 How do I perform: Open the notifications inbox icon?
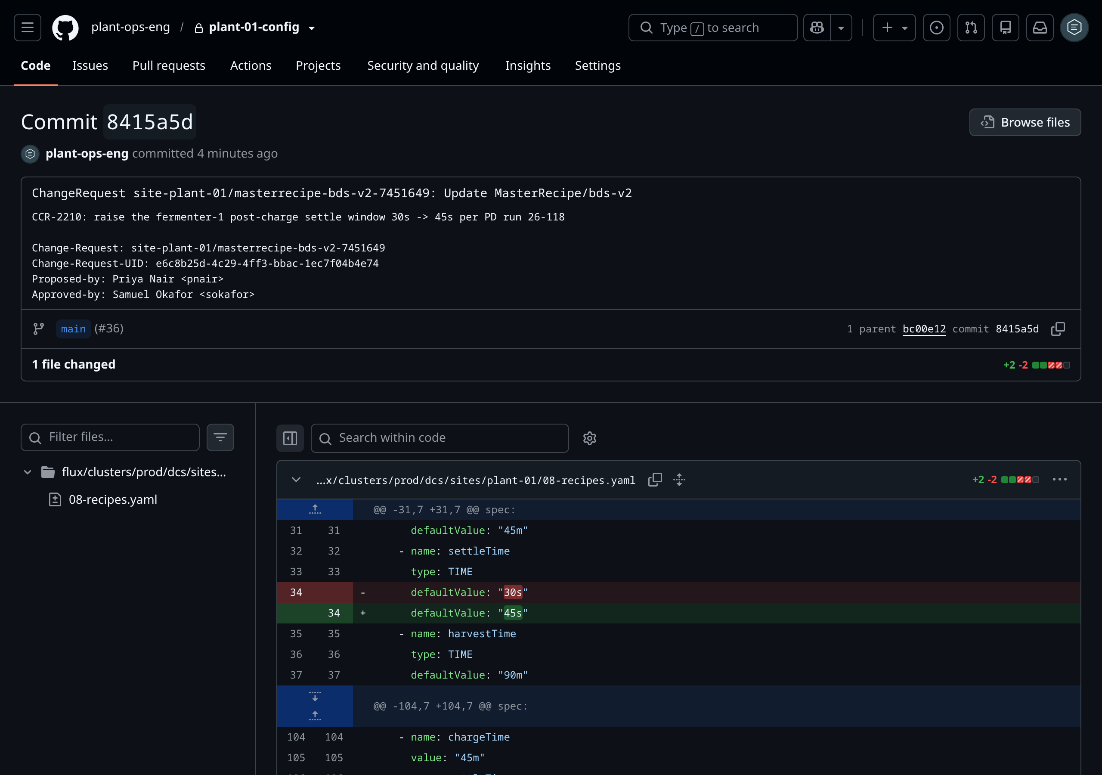coord(1040,28)
